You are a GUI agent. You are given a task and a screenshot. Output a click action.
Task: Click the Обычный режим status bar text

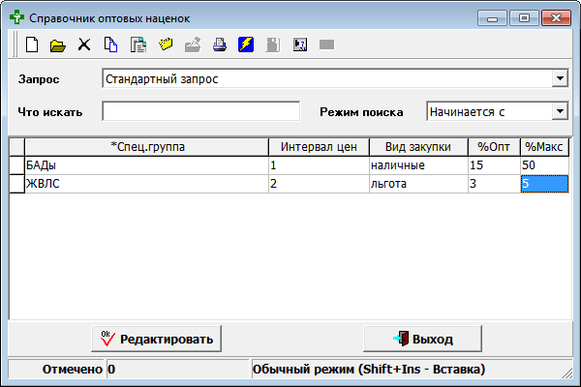[x=369, y=370]
